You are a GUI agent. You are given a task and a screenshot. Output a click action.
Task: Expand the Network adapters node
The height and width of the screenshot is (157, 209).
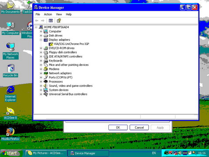click(x=41, y=73)
